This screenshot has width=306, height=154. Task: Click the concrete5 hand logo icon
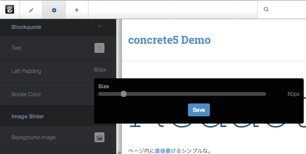pyautogui.click(x=10, y=10)
